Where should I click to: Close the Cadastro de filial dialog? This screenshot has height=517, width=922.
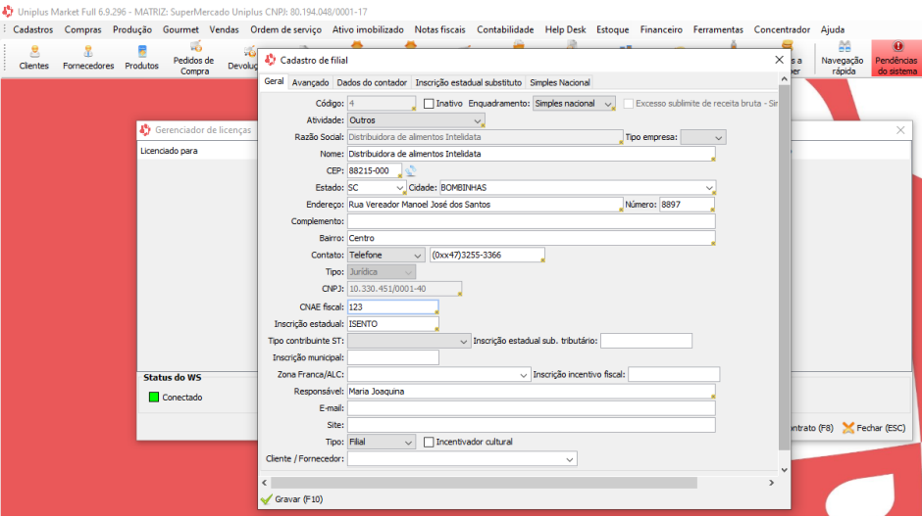coord(779,60)
